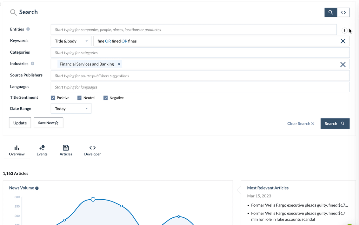Click the News Volume info icon
The width and height of the screenshot is (359, 225).
(37, 188)
